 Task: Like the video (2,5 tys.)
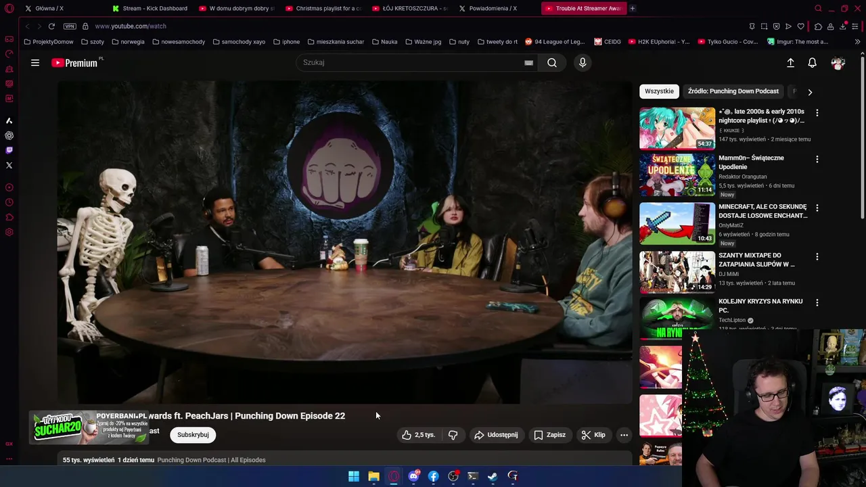[419, 435]
